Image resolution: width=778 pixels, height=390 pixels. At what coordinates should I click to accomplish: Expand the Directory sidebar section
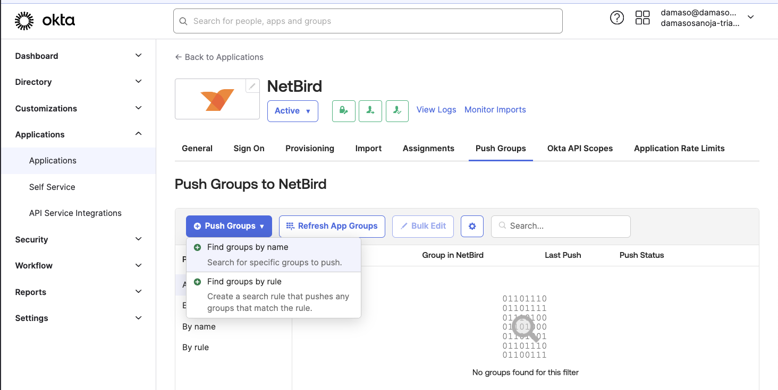(x=78, y=82)
